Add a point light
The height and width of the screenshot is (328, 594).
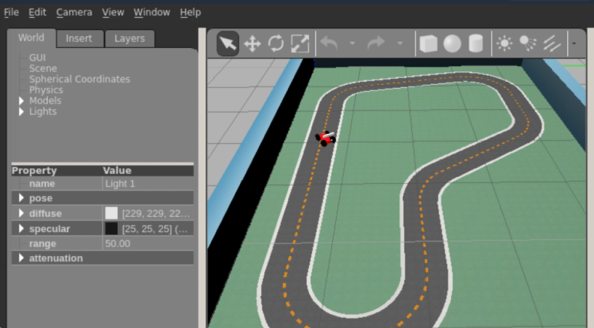pos(504,44)
